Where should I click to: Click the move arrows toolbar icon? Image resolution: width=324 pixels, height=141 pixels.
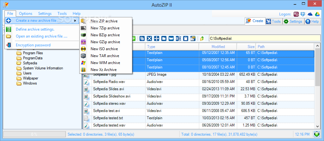pos(157,38)
